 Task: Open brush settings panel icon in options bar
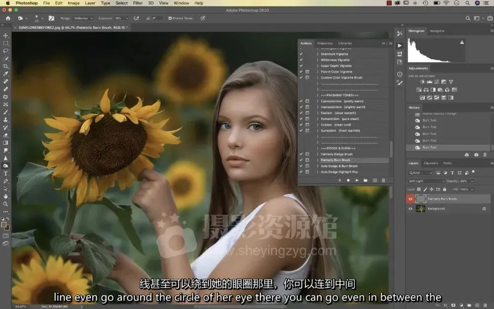point(51,18)
